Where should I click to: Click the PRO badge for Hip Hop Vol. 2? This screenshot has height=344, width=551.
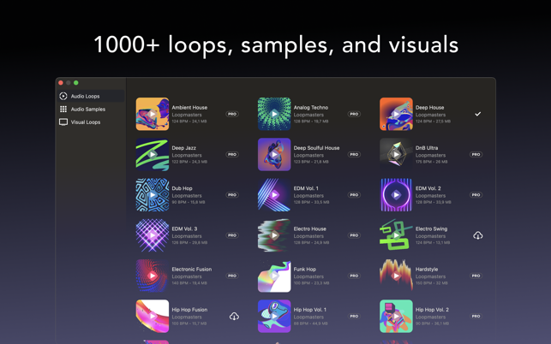[x=476, y=317]
